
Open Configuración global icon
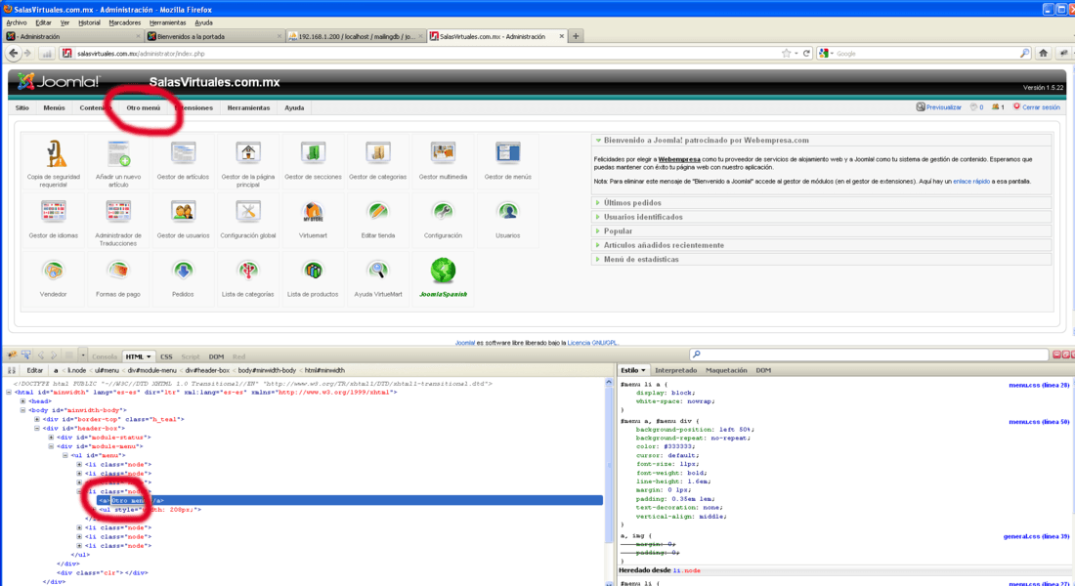click(248, 211)
